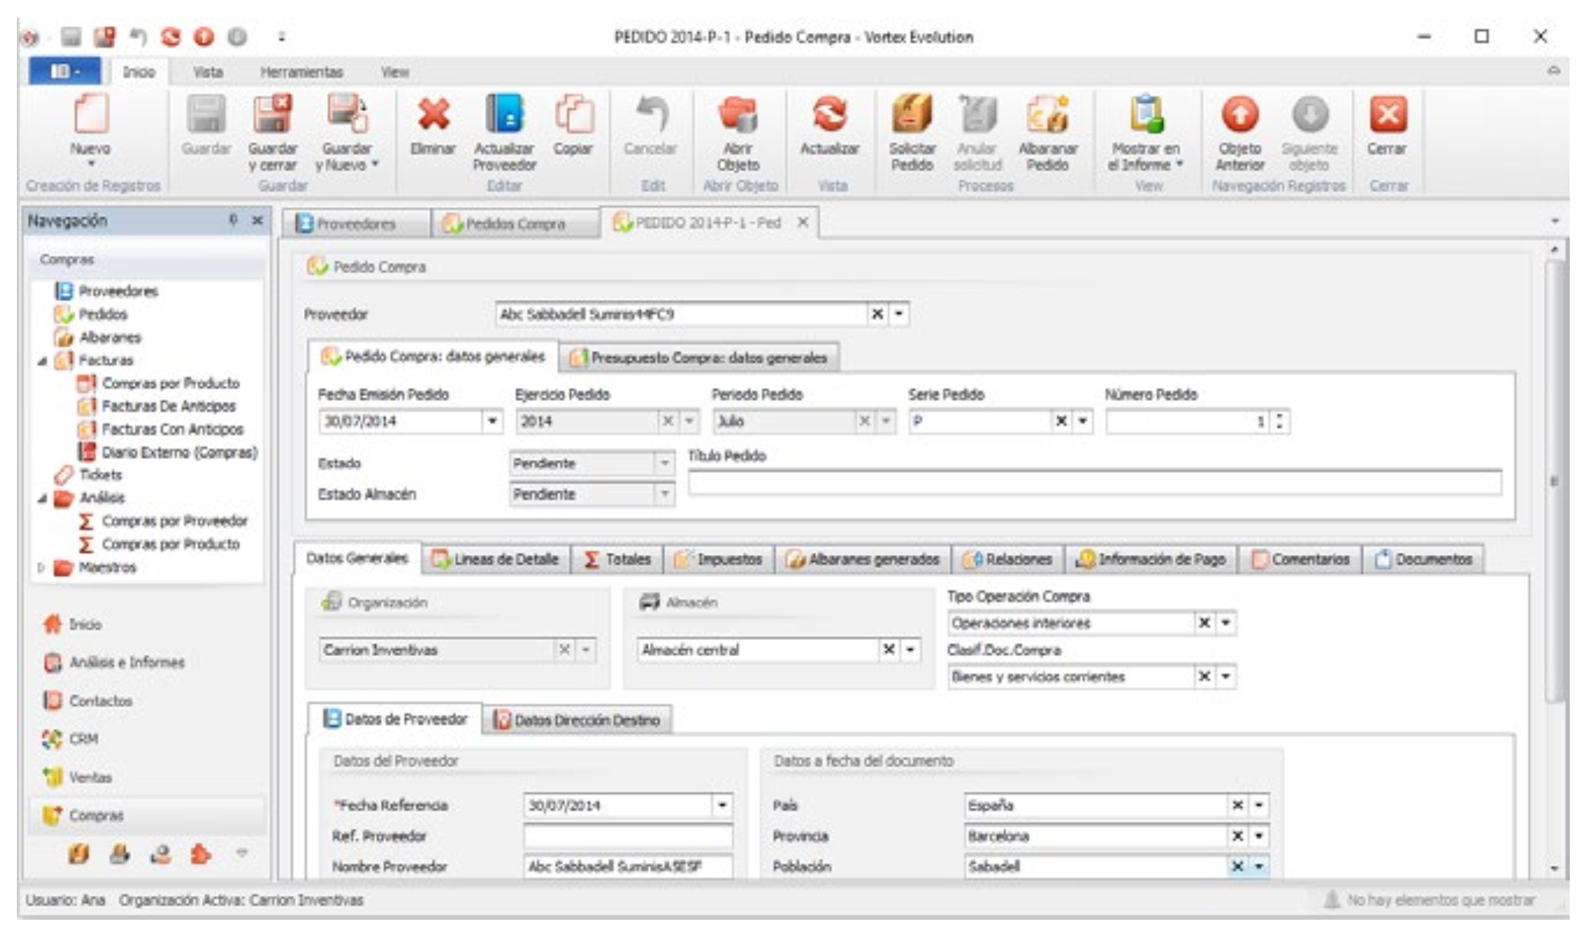The width and height of the screenshot is (1582, 932).
Task: Switch to Información de Pago tab
Action: 1151,560
